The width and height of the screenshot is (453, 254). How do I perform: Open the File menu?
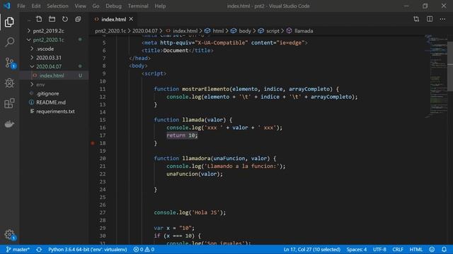click(21, 6)
